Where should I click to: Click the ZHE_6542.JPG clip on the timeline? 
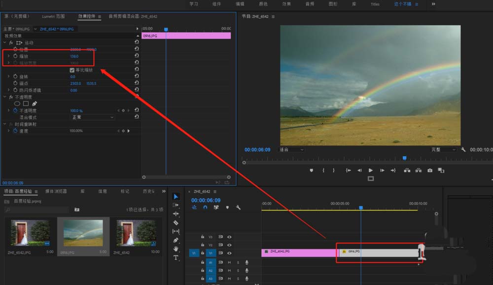298,252
